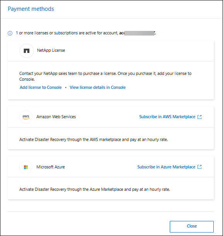Open Add license to Console link

tap(41, 87)
